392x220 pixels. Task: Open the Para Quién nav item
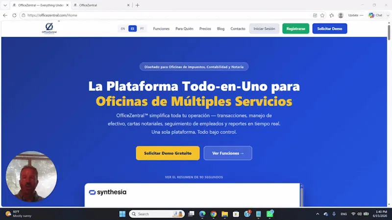[184, 29]
